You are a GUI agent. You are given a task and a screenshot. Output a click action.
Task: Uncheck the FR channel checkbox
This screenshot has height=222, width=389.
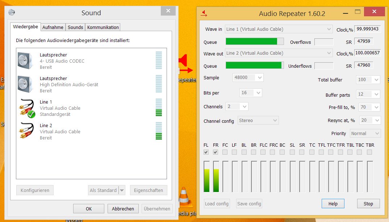(x=216, y=152)
